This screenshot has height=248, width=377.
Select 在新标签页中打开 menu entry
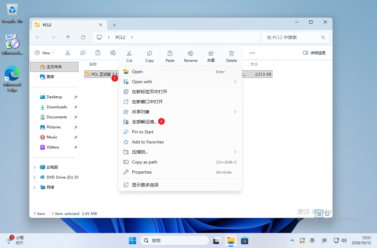(x=180, y=92)
